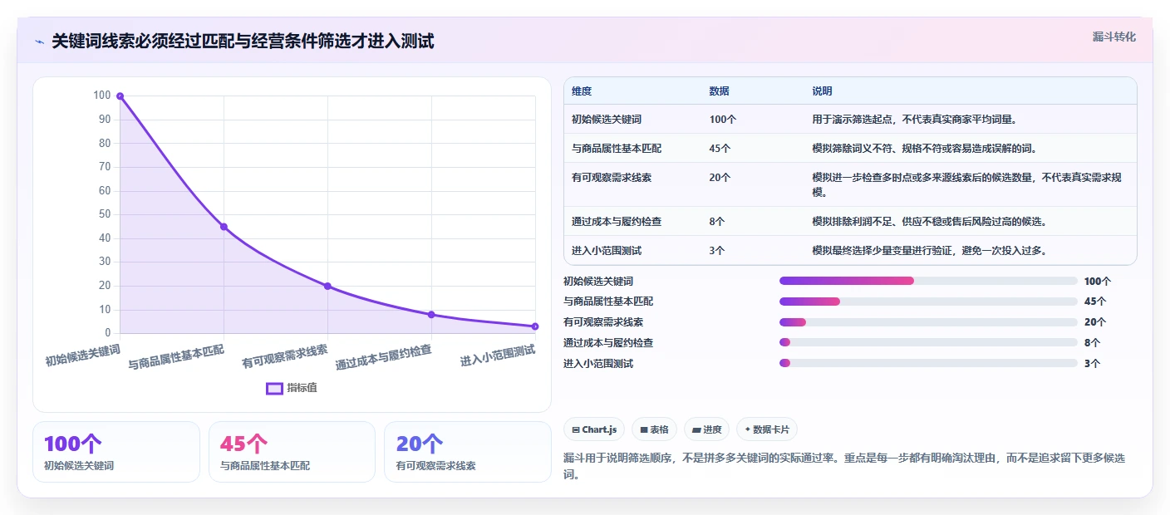The width and height of the screenshot is (1170, 515).
Task: Click the icon inside the Chart.js chip
Action: click(576, 429)
